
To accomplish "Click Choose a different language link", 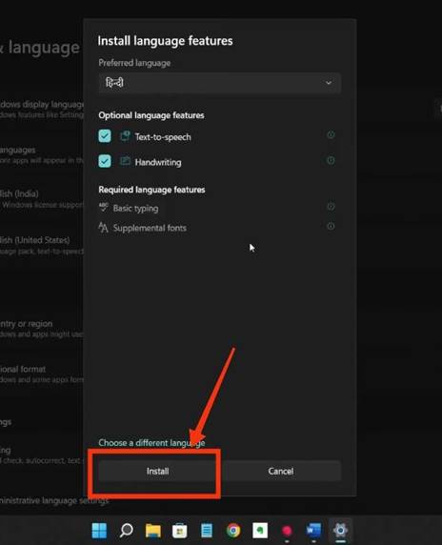I will click(x=151, y=443).
